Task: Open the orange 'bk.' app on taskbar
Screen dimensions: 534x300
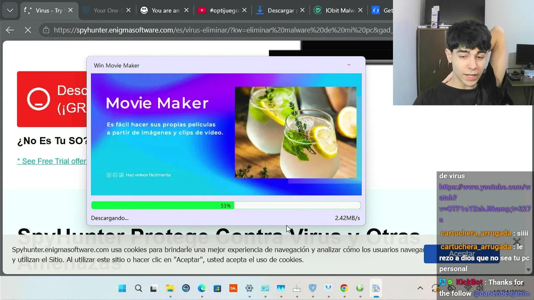Action: click(233, 288)
